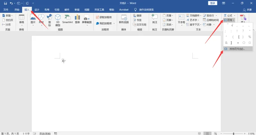This screenshot has width=256, height=135.
Task: Insert a 链接 hyperlink
Action: [x=137, y=15]
